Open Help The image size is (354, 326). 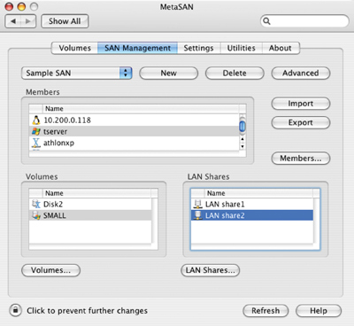(319, 311)
